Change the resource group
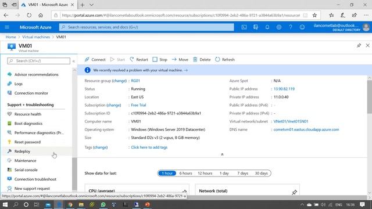 (119, 81)
